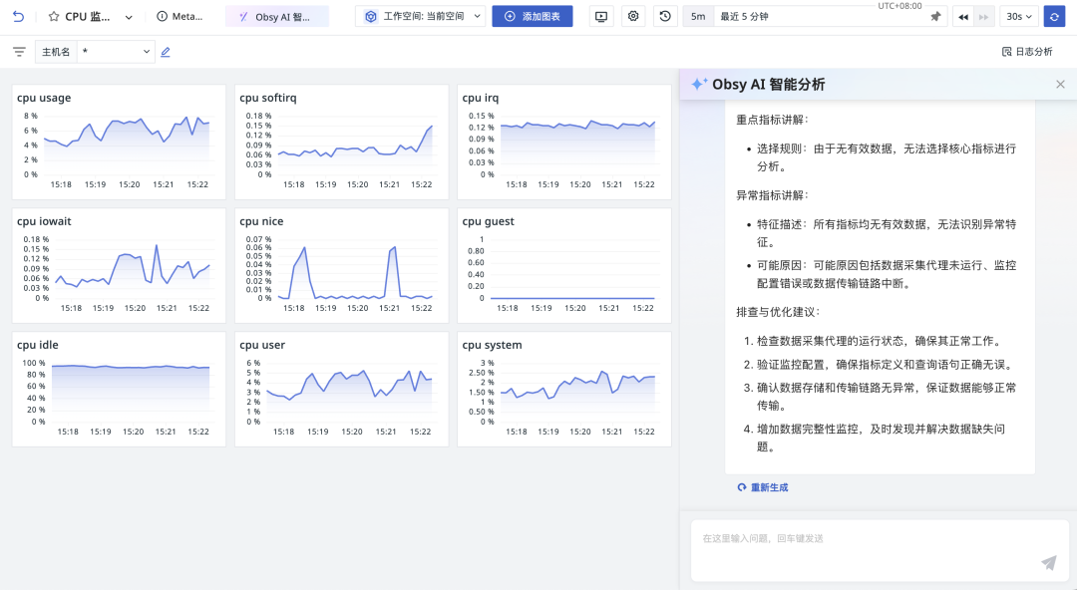The width and height of the screenshot is (1077, 590).
Task: Close the Obsy AI analysis panel
Action: [1060, 84]
